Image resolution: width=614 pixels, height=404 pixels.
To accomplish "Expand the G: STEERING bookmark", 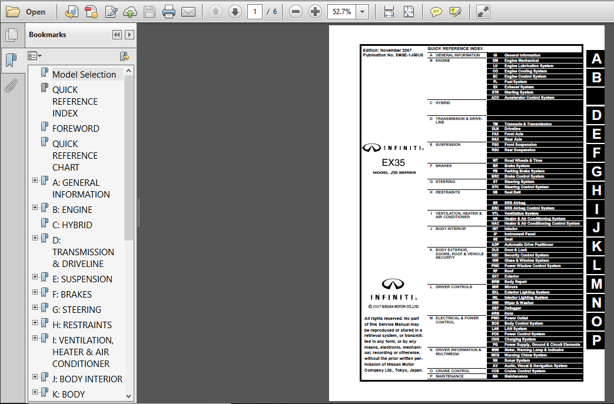I will pyautogui.click(x=35, y=307).
